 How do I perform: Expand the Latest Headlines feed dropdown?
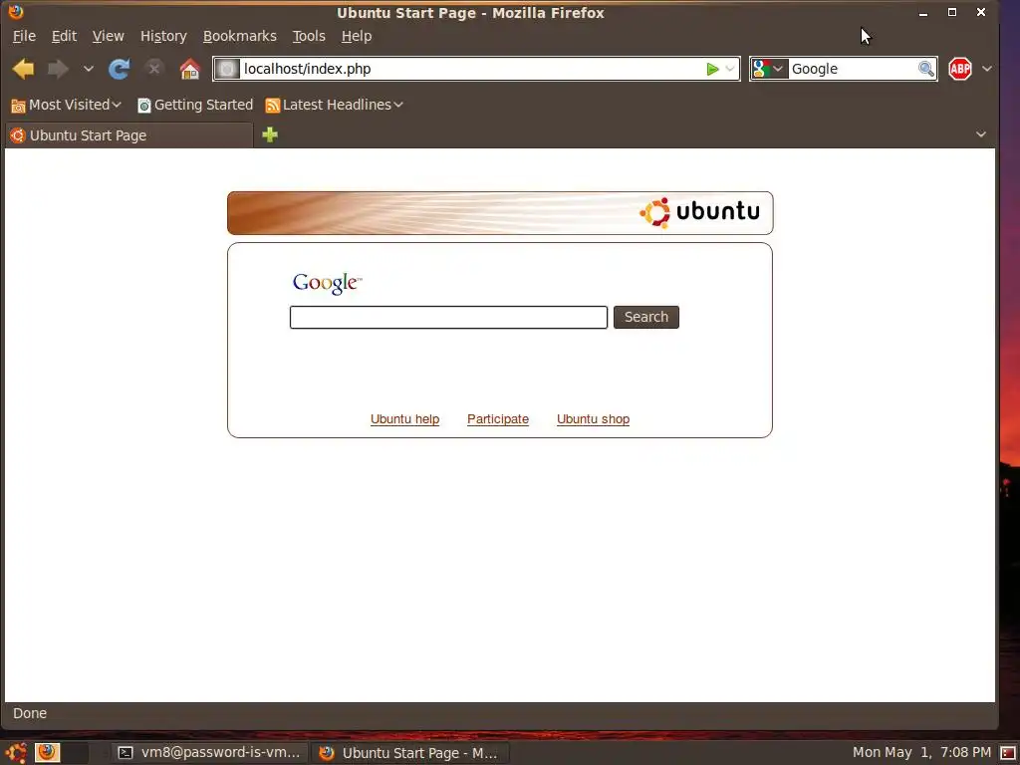click(335, 105)
